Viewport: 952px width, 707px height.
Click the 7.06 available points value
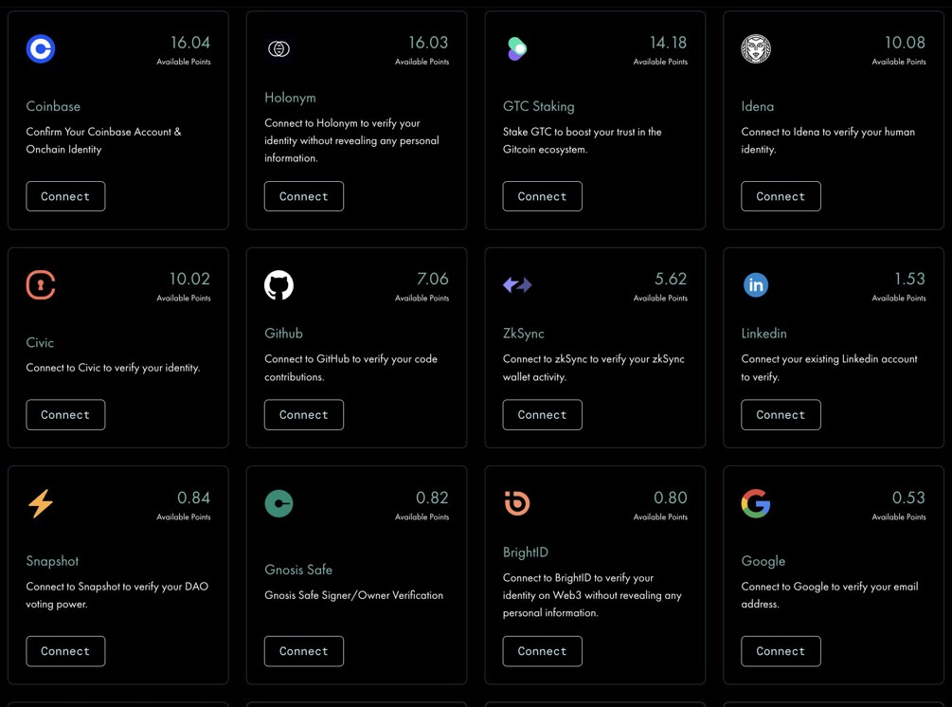[x=432, y=279]
